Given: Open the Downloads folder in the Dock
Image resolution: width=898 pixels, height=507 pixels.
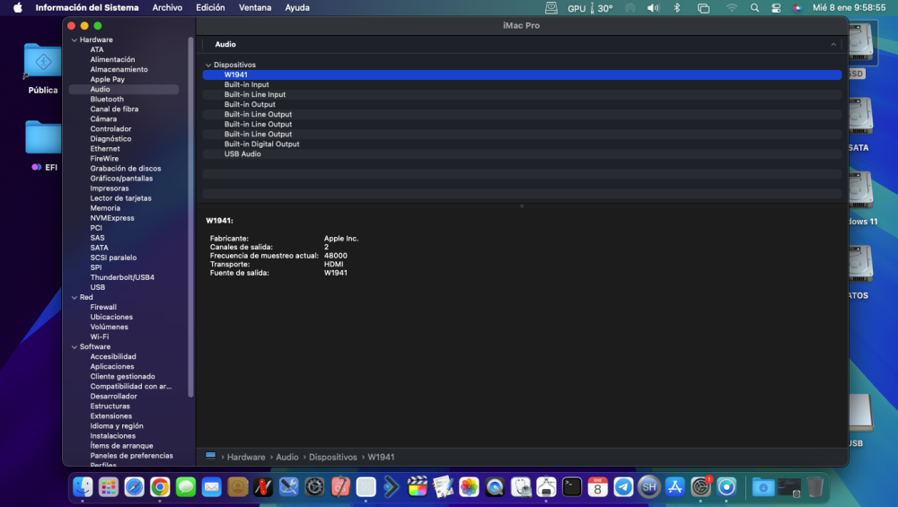Looking at the screenshot, I should (762, 487).
